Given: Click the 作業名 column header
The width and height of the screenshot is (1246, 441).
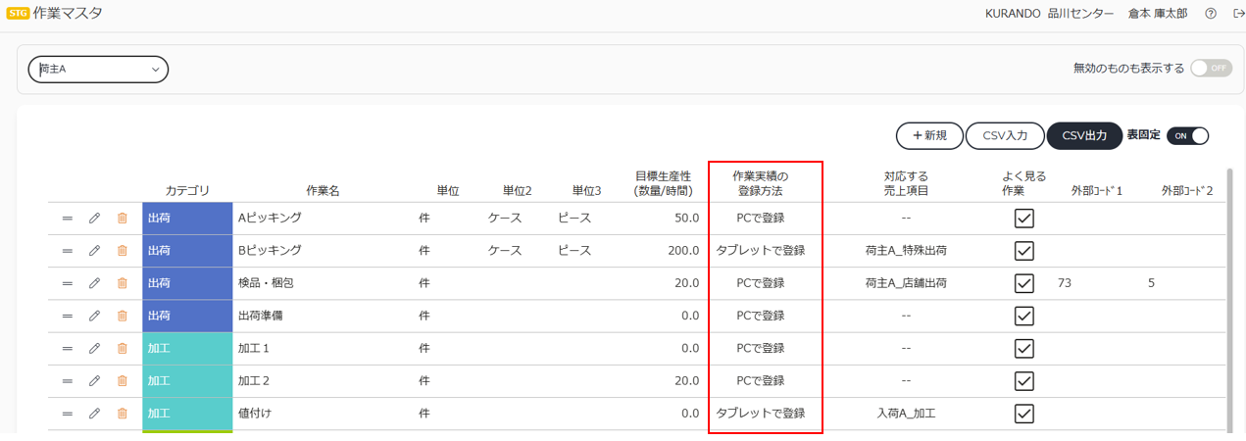Looking at the screenshot, I should [323, 190].
